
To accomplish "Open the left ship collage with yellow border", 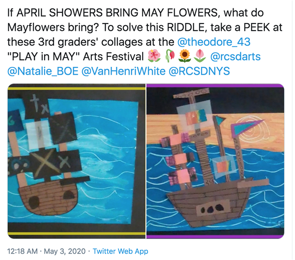I will pyautogui.click(x=77, y=161).
